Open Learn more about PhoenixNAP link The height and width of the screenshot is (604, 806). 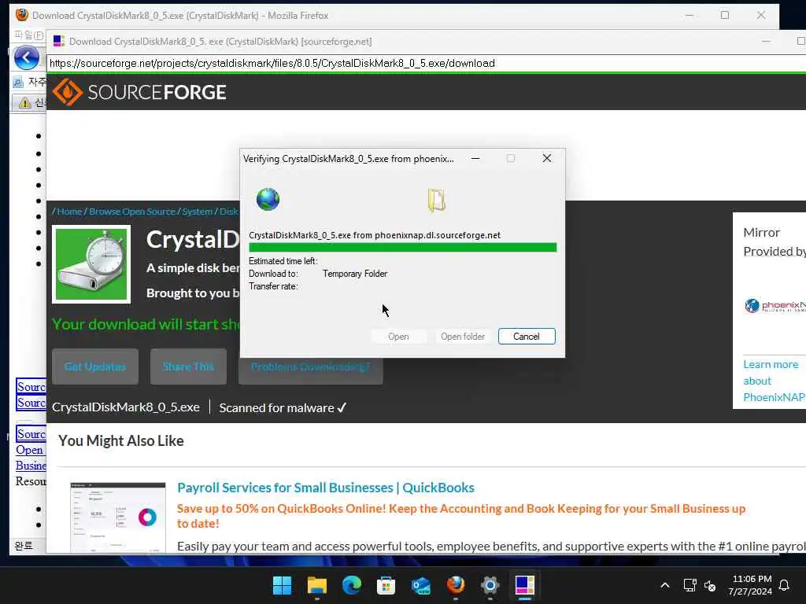[x=774, y=381]
